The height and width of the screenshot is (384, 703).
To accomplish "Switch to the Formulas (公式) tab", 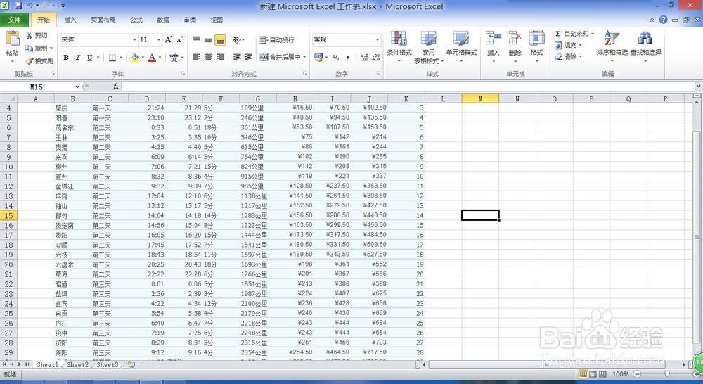I will (136, 20).
